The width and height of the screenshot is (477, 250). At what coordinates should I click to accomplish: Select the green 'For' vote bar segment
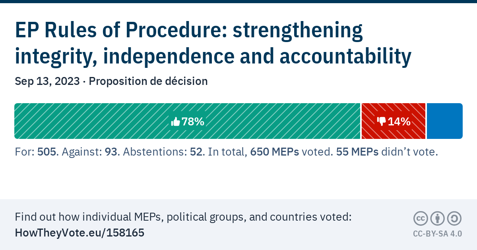99,121
